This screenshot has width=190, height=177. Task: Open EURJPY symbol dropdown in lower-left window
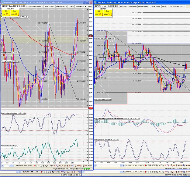pos(26,172)
